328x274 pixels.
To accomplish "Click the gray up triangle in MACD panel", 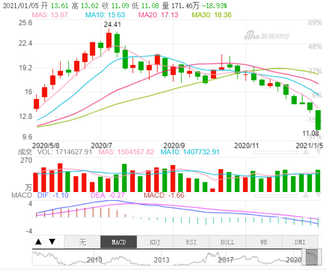I will pyautogui.click(x=306, y=195).
